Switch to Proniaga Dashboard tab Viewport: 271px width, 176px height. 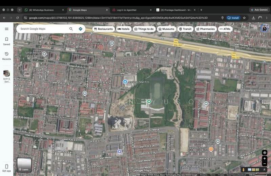point(176,10)
